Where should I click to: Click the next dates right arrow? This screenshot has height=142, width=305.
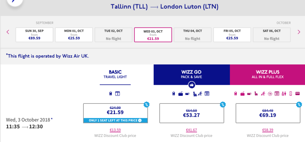click(299, 32)
